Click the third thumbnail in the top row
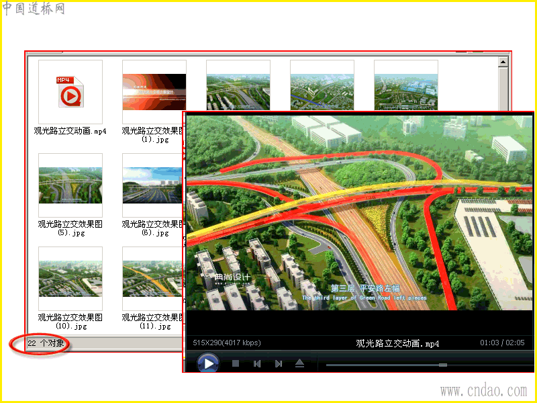The image size is (537, 403). click(x=238, y=86)
